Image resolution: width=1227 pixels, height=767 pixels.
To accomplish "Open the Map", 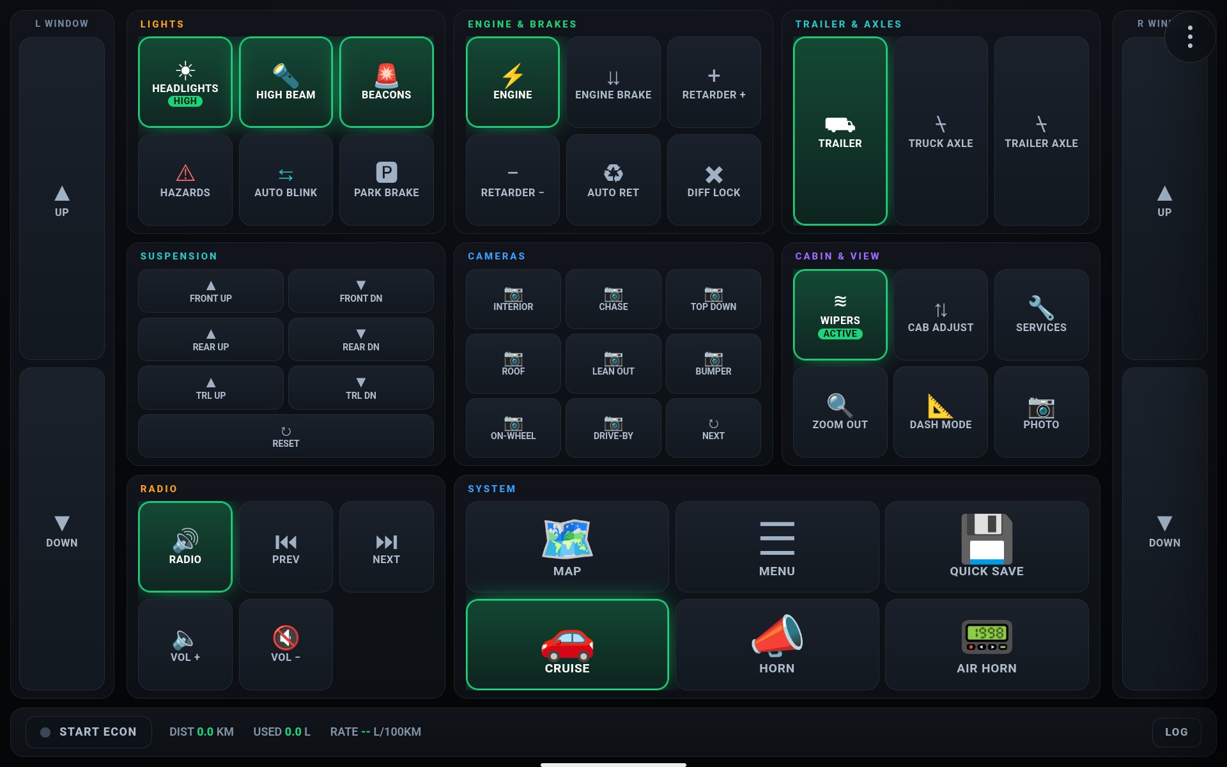I will tap(567, 546).
